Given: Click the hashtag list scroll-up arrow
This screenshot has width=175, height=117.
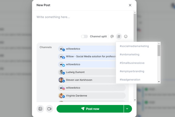Looking at the screenshot, I should 159,43.
